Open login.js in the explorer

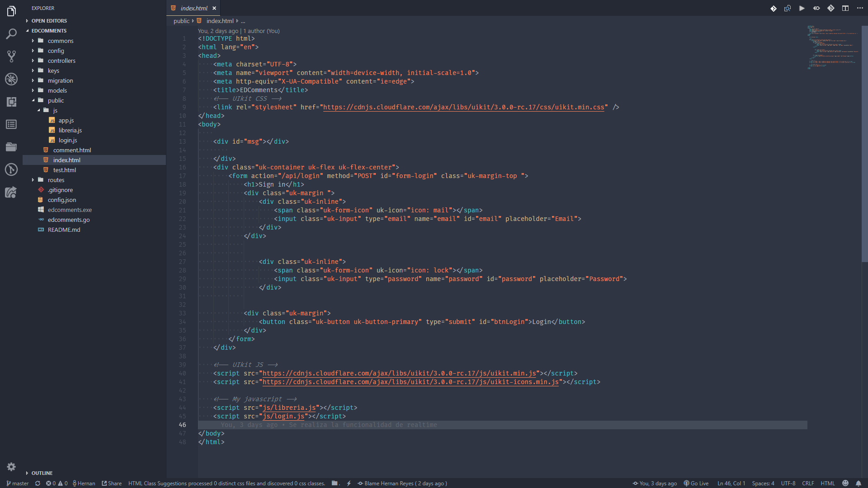pos(68,140)
